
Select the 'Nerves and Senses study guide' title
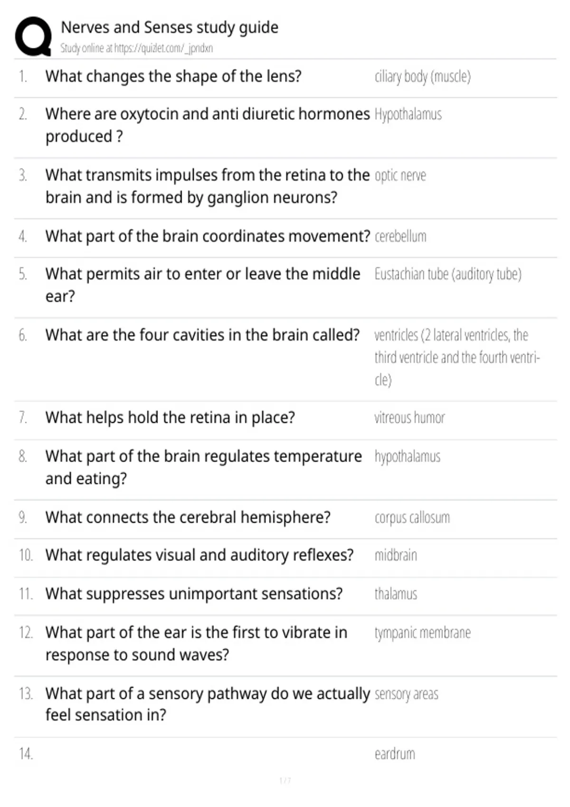pos(170,28)
